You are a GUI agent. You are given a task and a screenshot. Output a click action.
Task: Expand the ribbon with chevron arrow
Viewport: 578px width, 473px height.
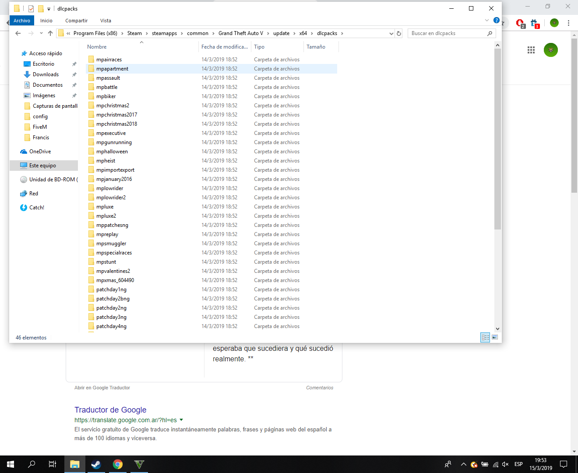tap(487, 20)
